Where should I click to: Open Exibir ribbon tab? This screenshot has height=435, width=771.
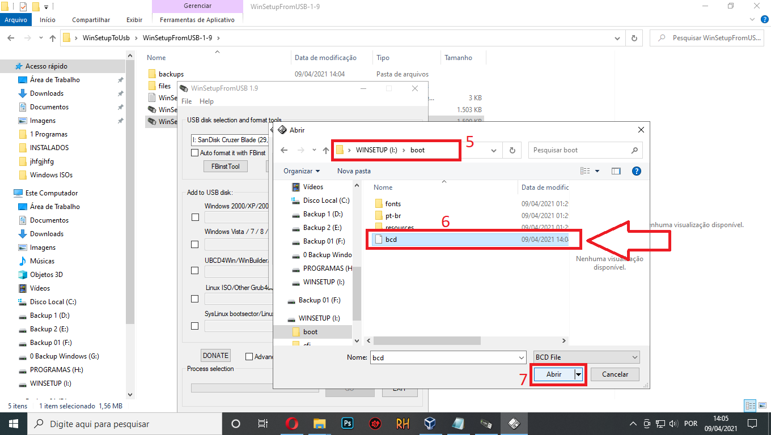point(134,20)
